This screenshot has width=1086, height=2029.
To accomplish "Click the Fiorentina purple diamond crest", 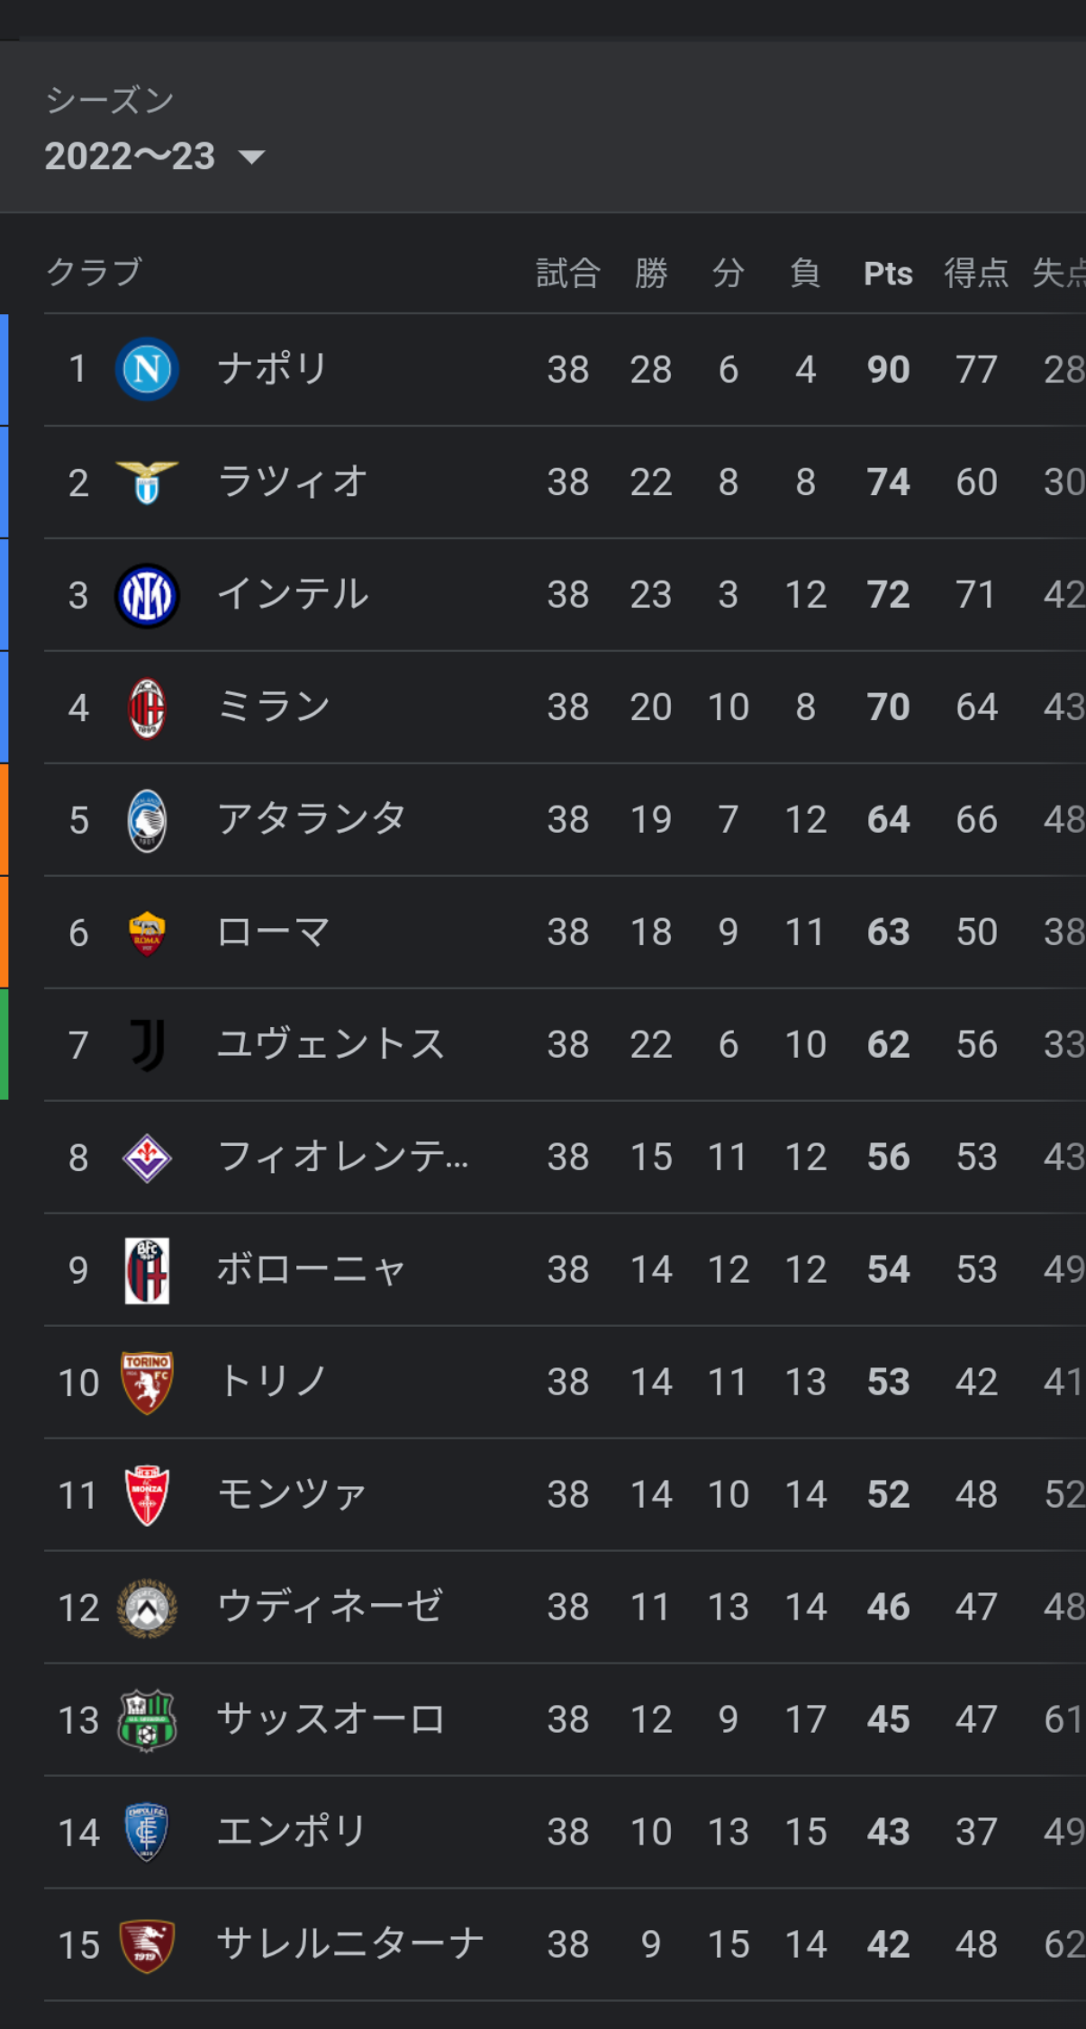I will (147, 1158).
